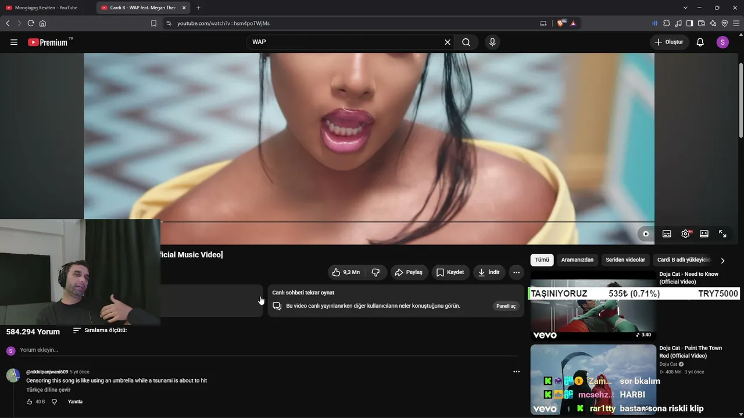This screenshot has height=418, width=744.
Task: Go back with the browser back arrow
Action: tap(8, 23)
